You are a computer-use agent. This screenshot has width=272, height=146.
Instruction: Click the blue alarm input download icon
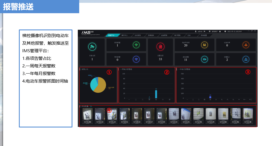[x=246, y=59]
